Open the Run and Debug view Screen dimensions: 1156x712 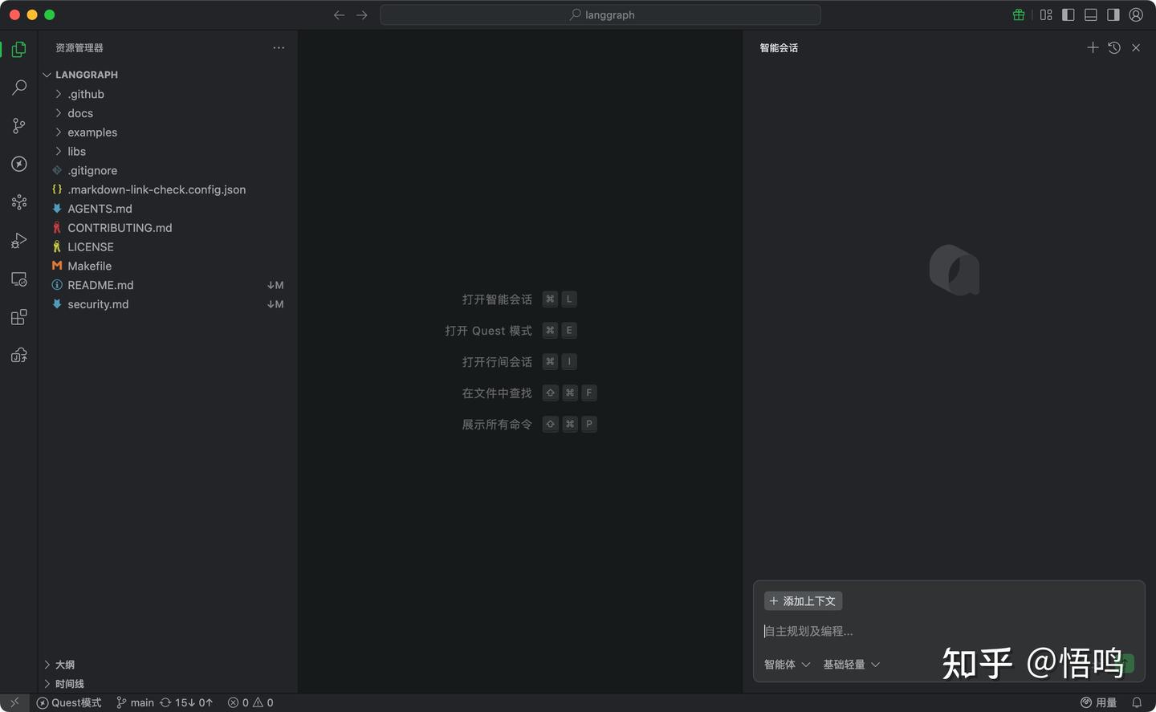pos(18,240)
